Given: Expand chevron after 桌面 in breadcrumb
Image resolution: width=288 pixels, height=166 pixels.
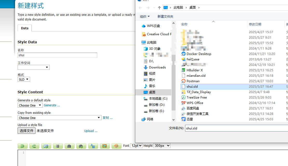Looking at the screenshot, I should point(199,8).
